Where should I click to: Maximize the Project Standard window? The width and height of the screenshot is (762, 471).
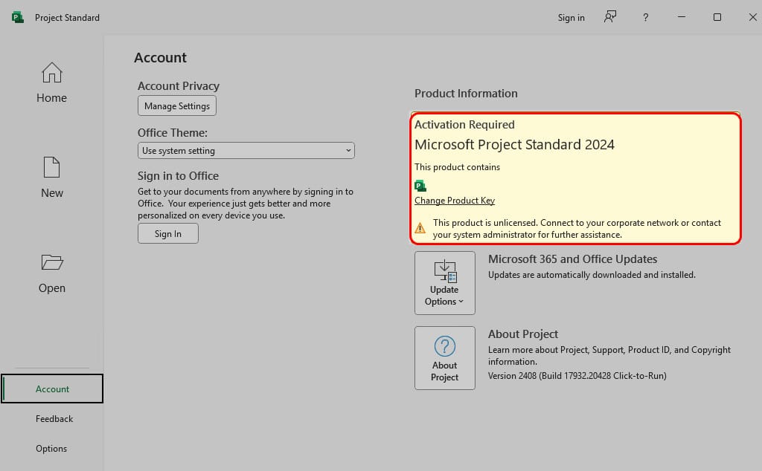click(717, 17)
